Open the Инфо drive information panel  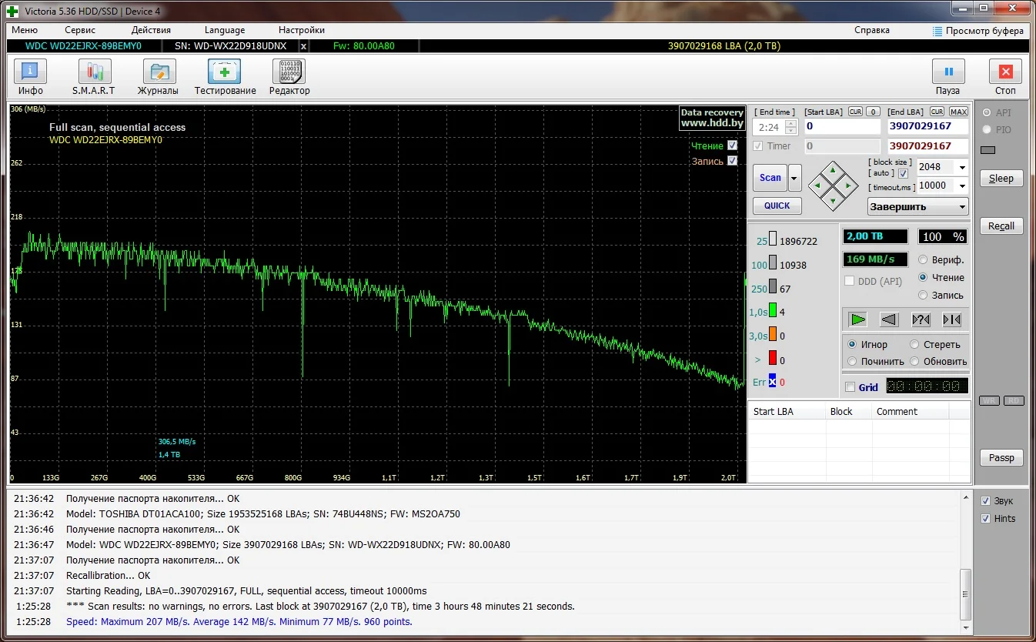tap(30, 72)
